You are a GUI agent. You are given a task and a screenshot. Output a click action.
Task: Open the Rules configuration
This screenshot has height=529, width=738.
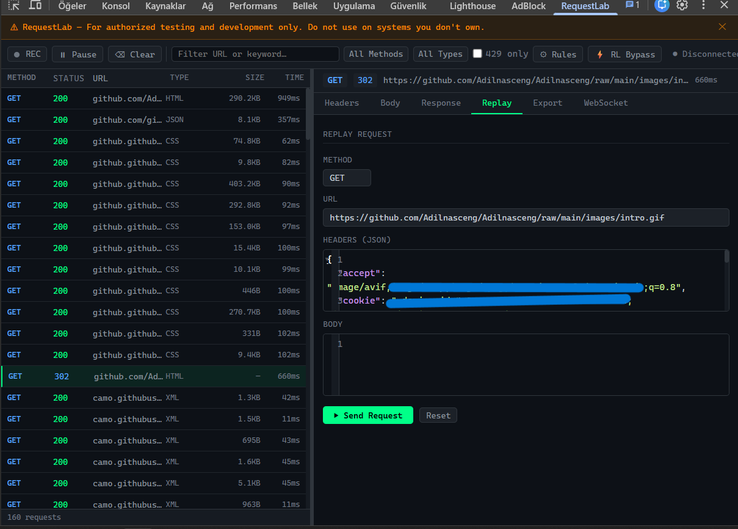tap(557, 54)
